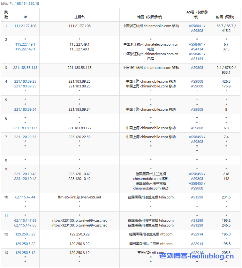242x268 pixels.
Task: Click the 主机名 column header
Action: 79,17
